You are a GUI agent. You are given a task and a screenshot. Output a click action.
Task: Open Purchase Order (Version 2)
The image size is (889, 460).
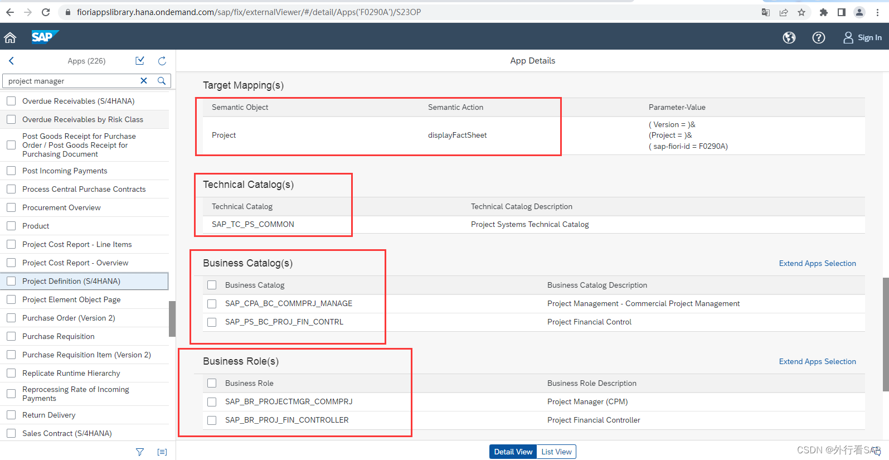[x=69, y=318]
